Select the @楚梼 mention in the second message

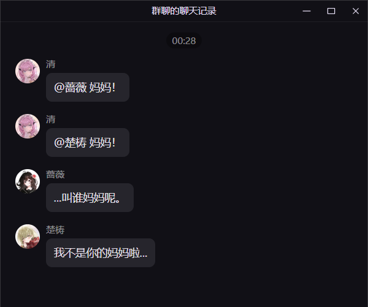[71, 143]
